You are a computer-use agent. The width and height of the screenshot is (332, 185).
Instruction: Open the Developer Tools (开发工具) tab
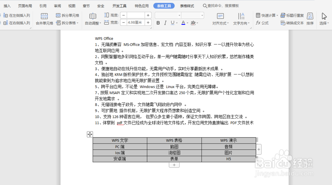(120, 6)
